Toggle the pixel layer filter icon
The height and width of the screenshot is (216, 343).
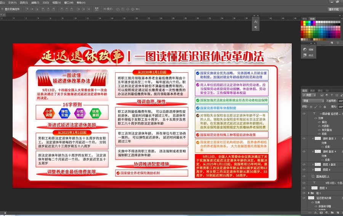pos(322,95)
